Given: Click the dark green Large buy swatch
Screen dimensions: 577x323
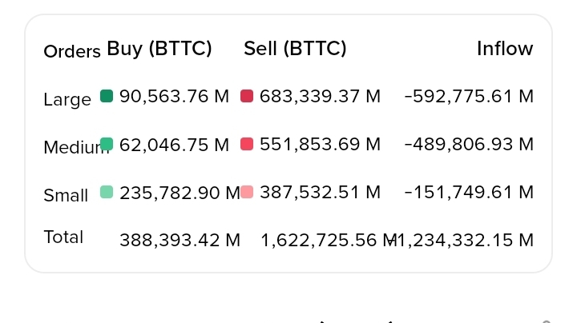Looking at the screenshot, I should [107, 96].
